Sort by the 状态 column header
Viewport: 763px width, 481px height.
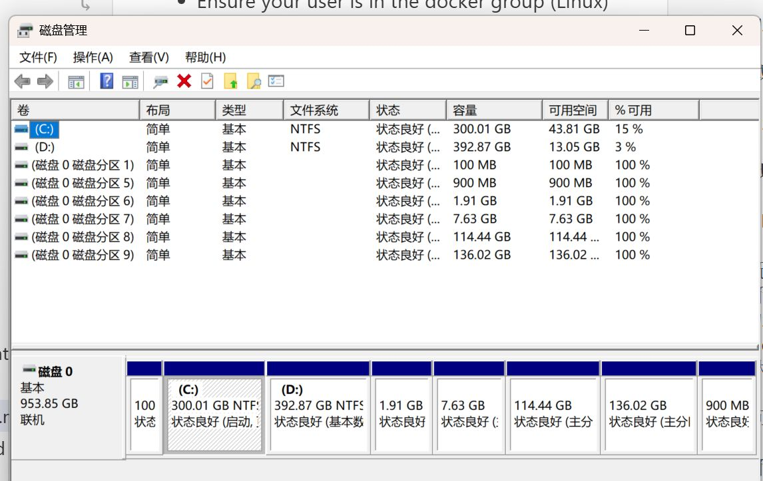pyautogui.click(x=408, y=110)
